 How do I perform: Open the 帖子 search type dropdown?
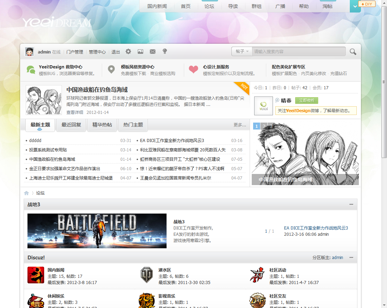242,51
